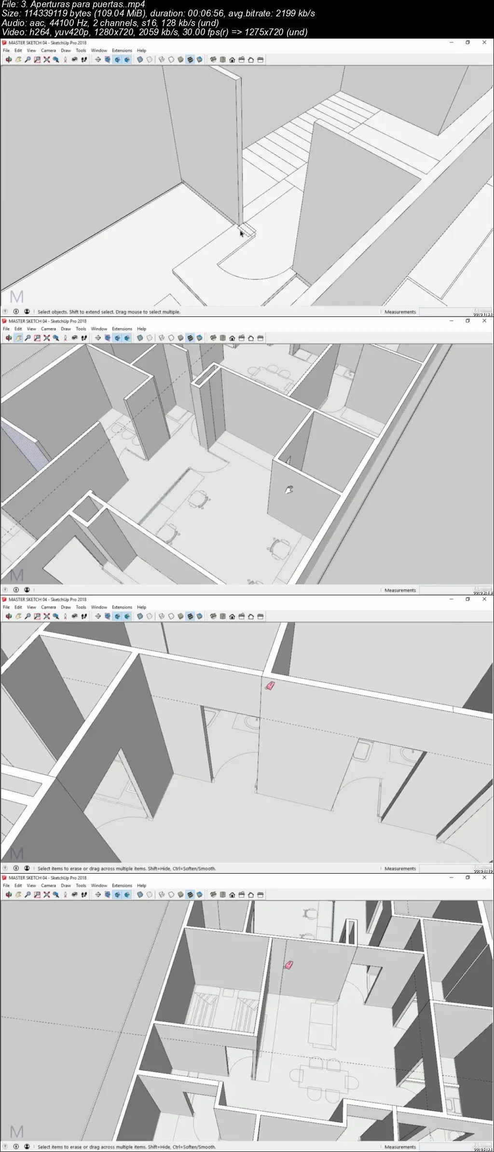This screenshot has height=1152, width=494.
Task: Switch to Back view in the third frame
Action: coord(251,617)
